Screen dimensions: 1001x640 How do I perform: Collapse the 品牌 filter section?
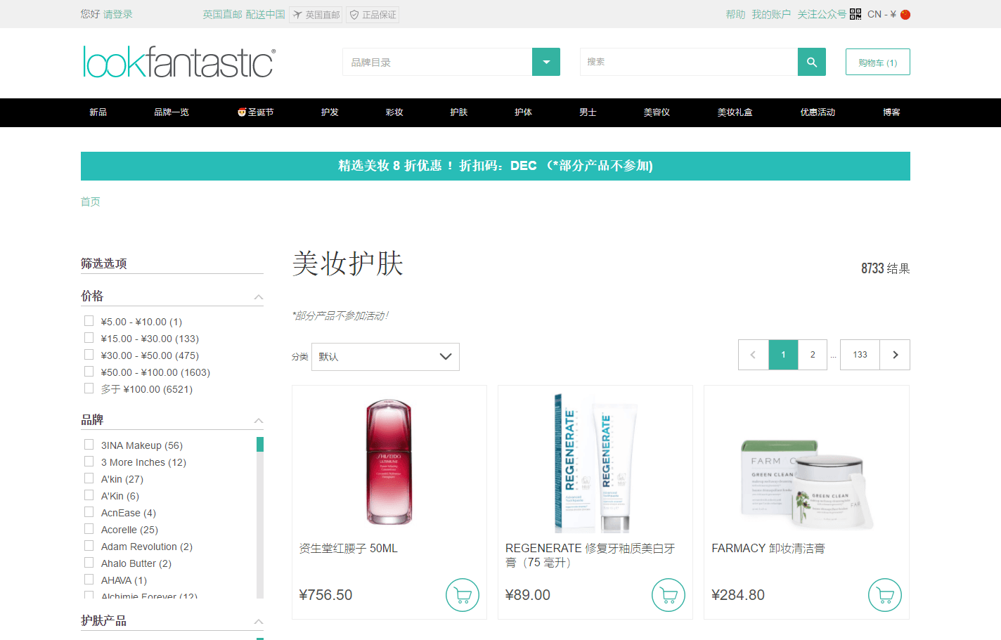(259, 421)
